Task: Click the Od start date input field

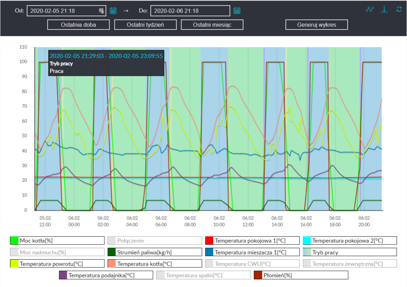Action: coord(62,11)
